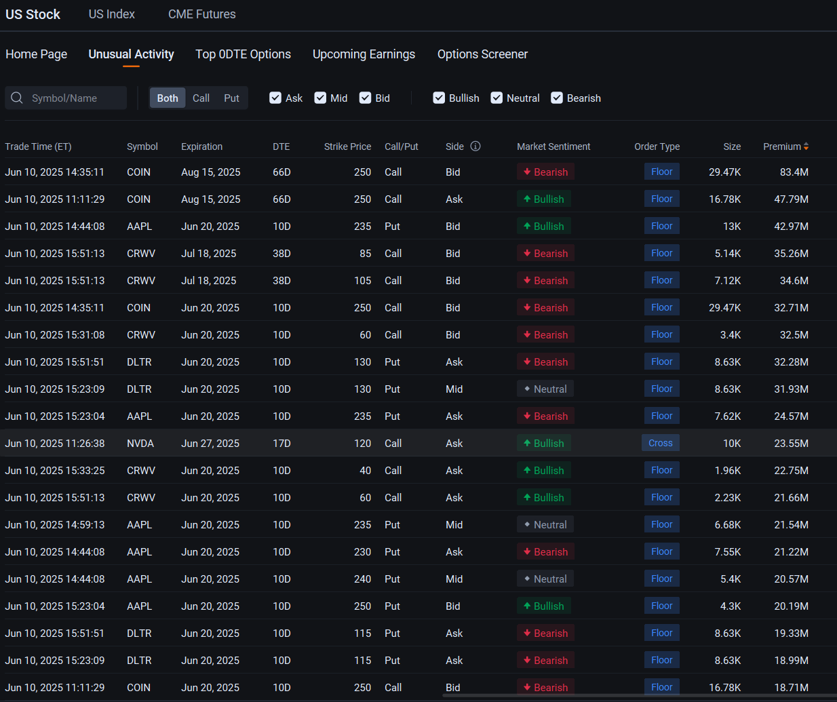Click the strike price 240 cell
This screenshot has height=702, width=837.
click(362, 579)
